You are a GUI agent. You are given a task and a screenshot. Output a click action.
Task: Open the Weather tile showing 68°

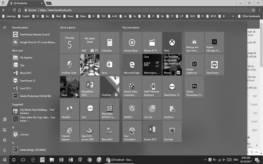[x=152, y=65]
